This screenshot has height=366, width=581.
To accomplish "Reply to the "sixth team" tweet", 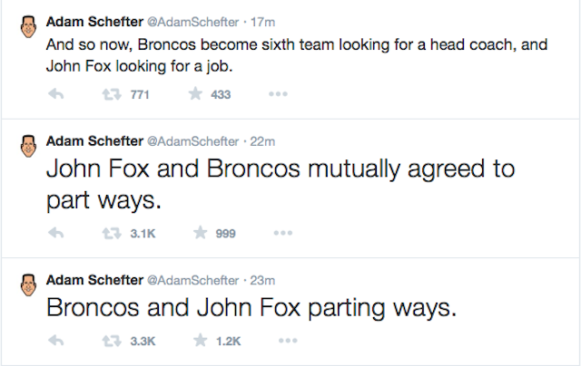I will [55, 93].
